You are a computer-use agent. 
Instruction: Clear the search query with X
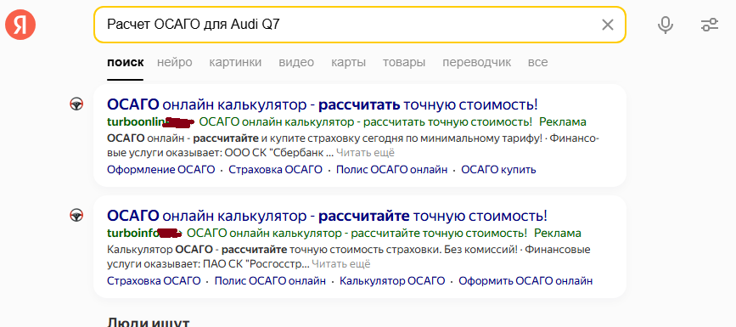click(607, 25)
